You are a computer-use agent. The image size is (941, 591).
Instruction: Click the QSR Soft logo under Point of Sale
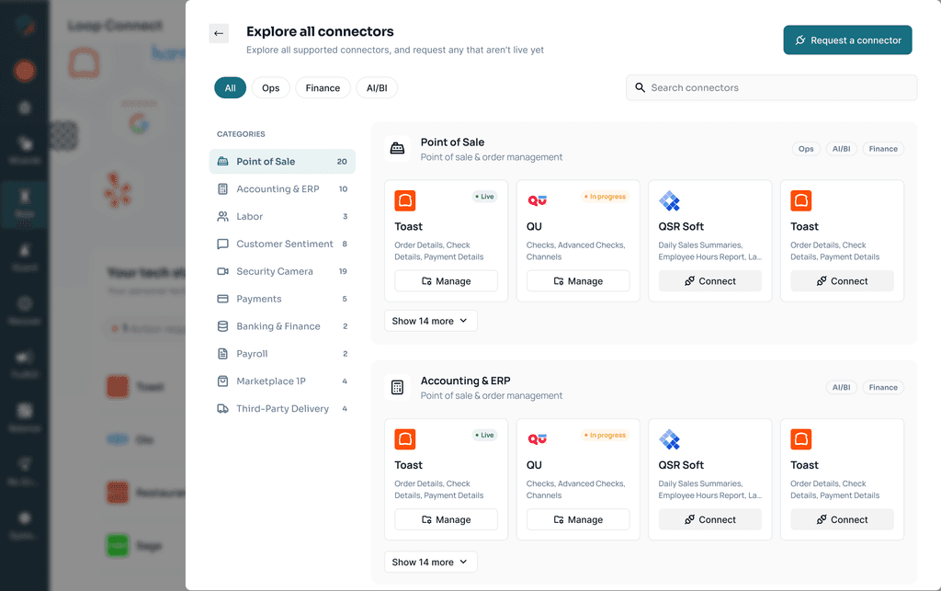tap(669, 200)
